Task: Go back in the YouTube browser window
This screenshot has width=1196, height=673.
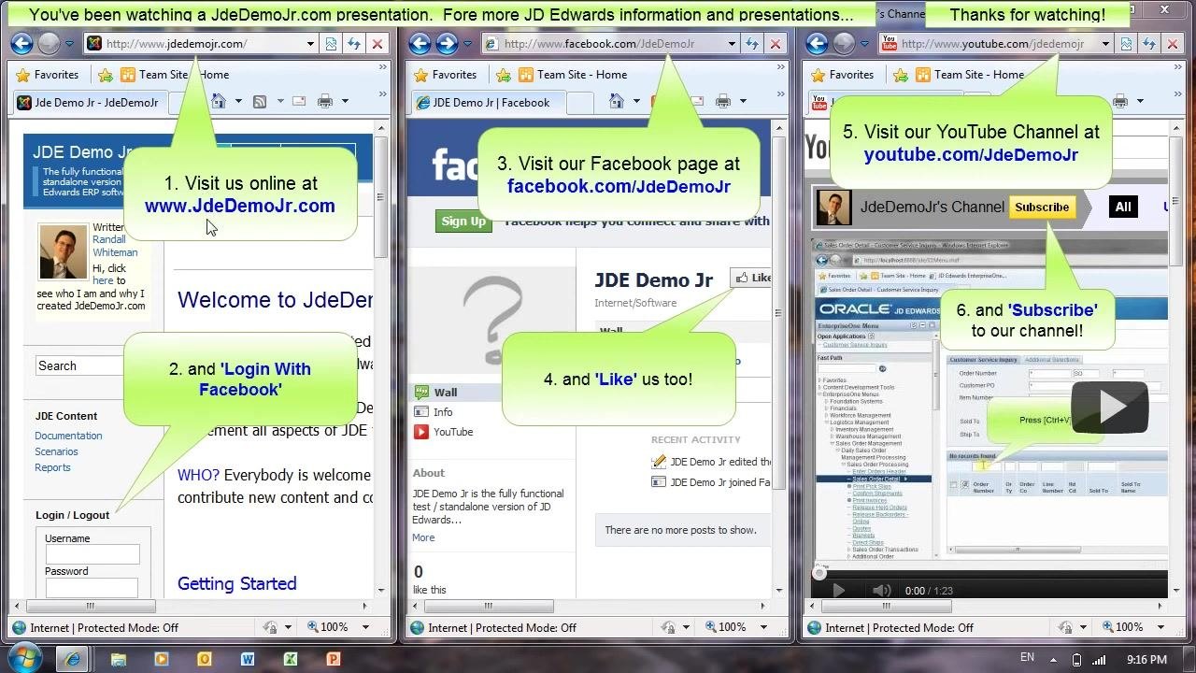Action: pos(817,43)
